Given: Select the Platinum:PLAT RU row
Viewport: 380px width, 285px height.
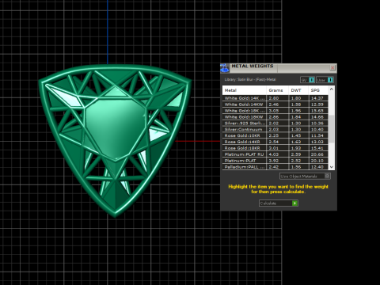Looking at the screenshot, I should (x=275, y=154).
